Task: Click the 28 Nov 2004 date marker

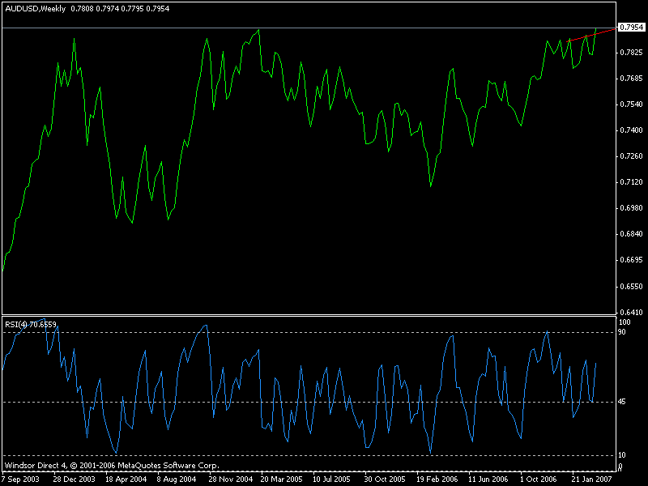Action: pyautogui.click(x=232, y=479)
